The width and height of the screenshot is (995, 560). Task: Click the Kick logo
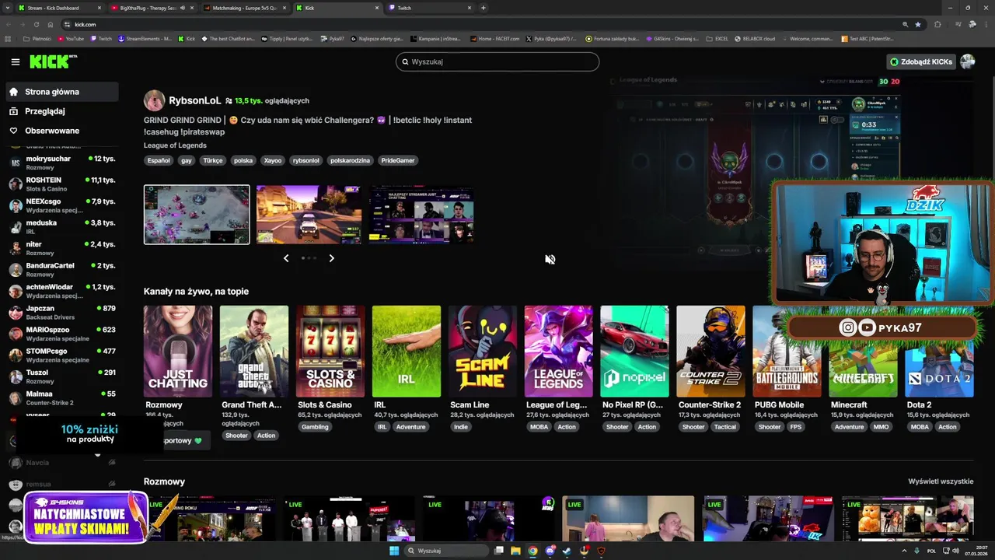coord(54,61)
